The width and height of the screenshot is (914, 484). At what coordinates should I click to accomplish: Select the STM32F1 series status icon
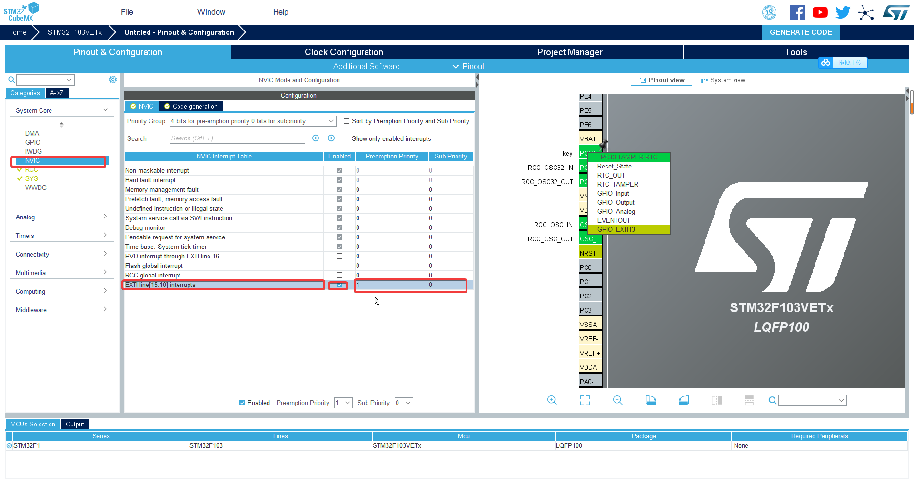(9, 445)
